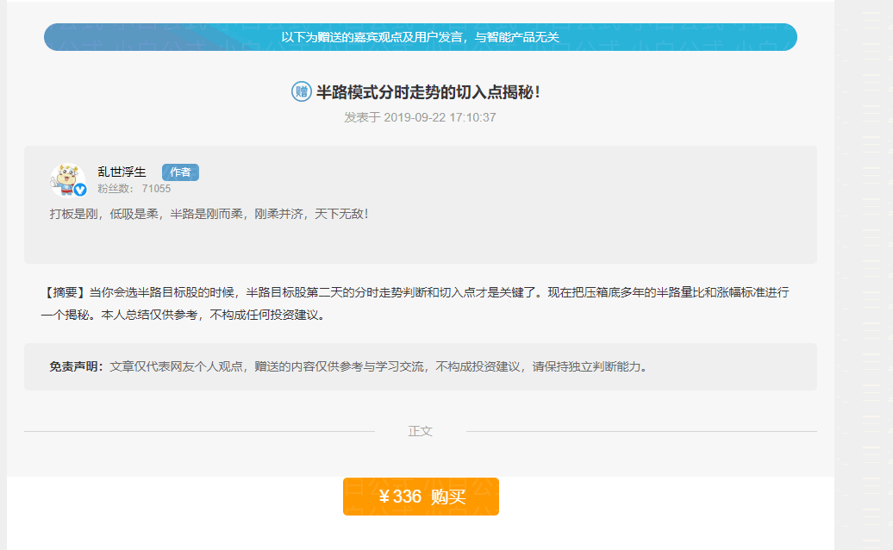
Task: Click the publish date 2019-09-22 text
Action: pos(420,116)
